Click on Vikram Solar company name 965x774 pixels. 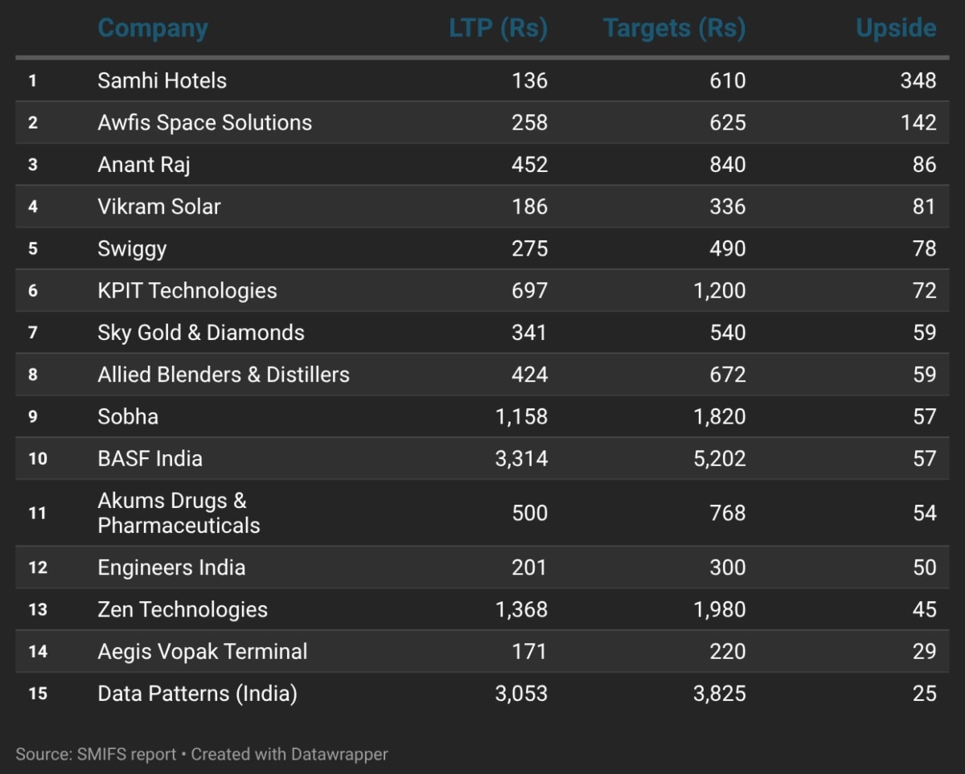pyautogui.click(x=158, y=207)
